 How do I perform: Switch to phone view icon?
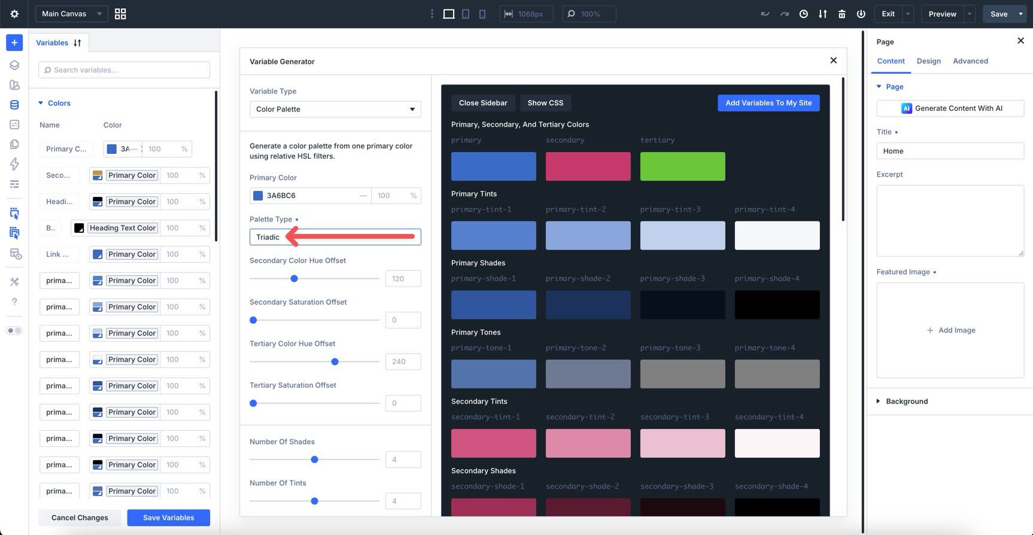pyautogui.click(x=482, y=14)
